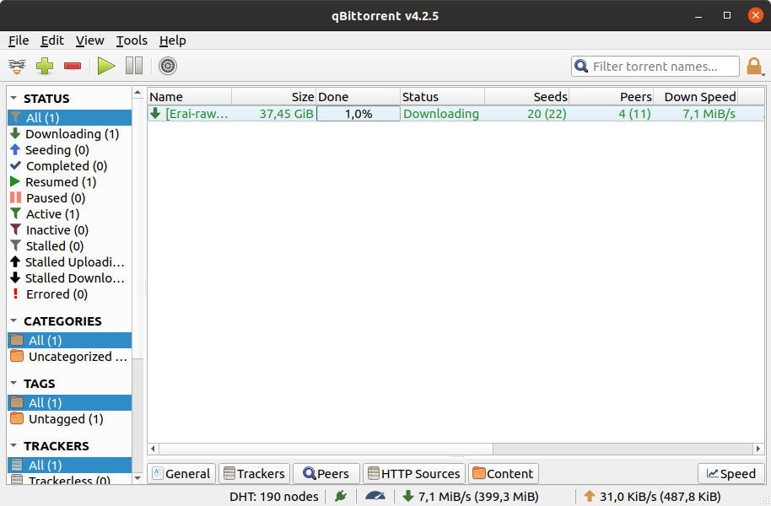Open Options via the gear icon
Screen dimensions: 771x506
[168, 66]
